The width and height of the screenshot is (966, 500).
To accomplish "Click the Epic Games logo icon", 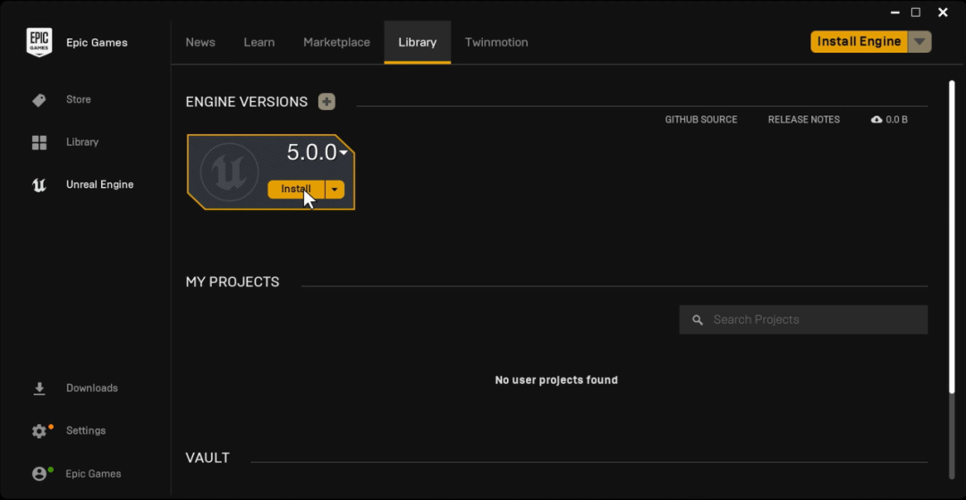I will pyautogui.click(x=38, y=42).
